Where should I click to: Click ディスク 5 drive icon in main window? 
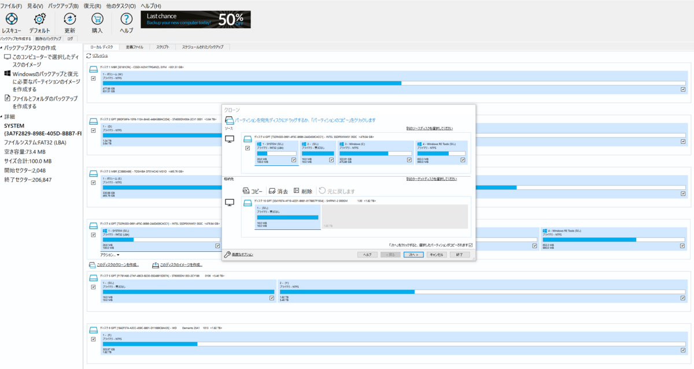tap(93, 278)
